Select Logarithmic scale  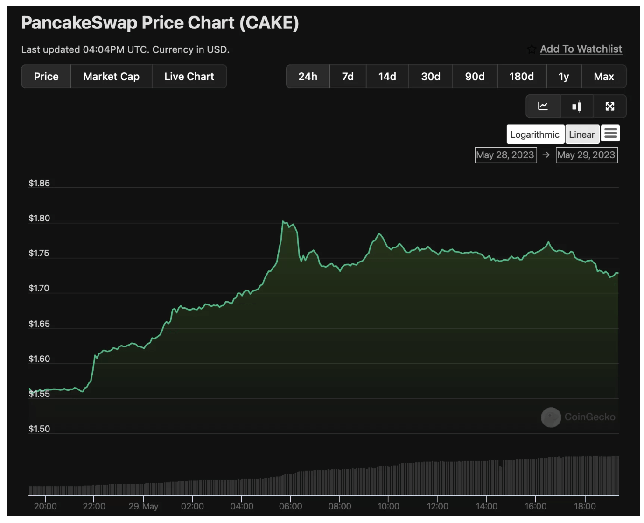click(x=535, y=134)
